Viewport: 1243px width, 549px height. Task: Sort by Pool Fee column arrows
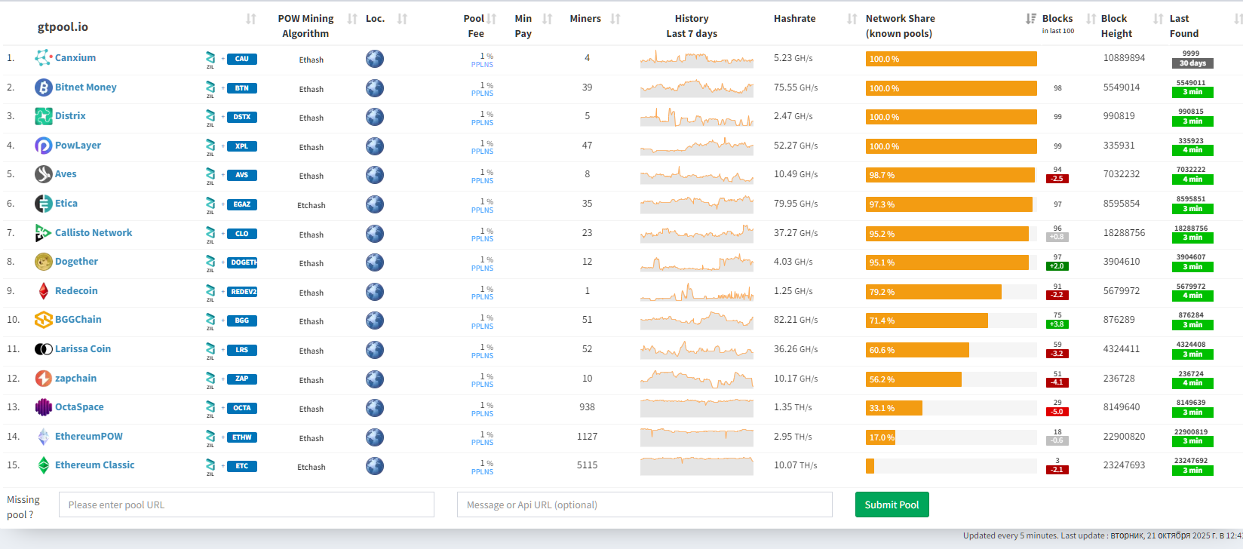tap(492, 19)
